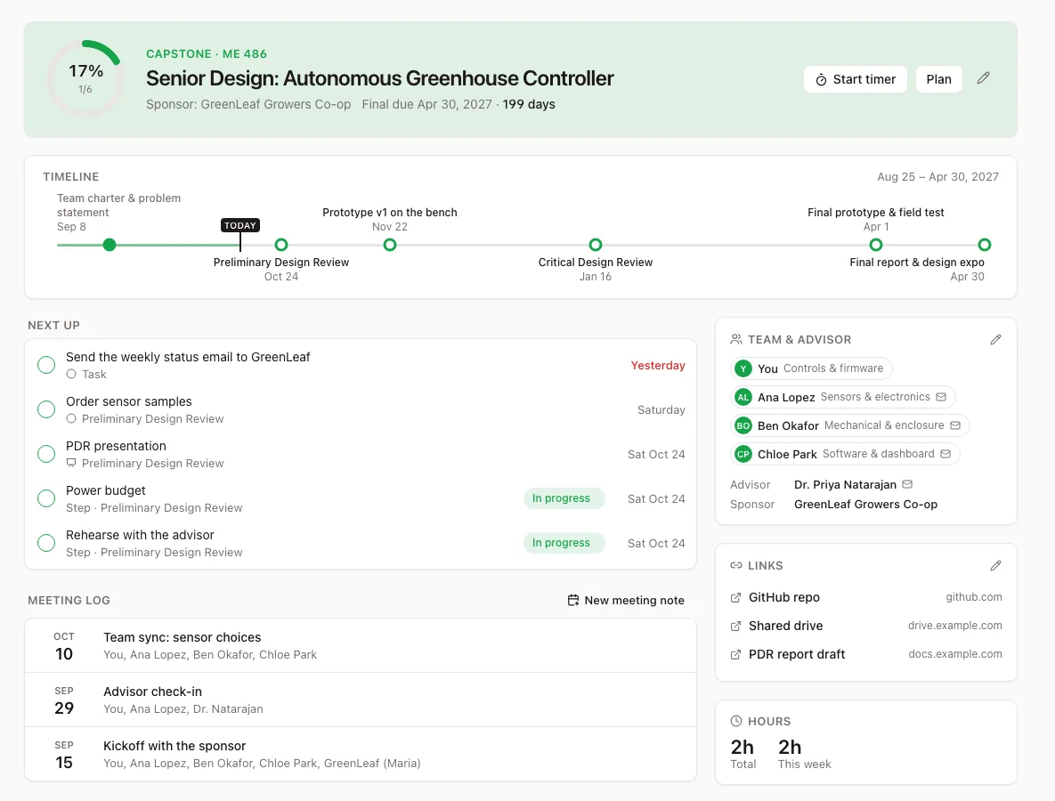Click the external-link icon beside Shared drive

736,626
